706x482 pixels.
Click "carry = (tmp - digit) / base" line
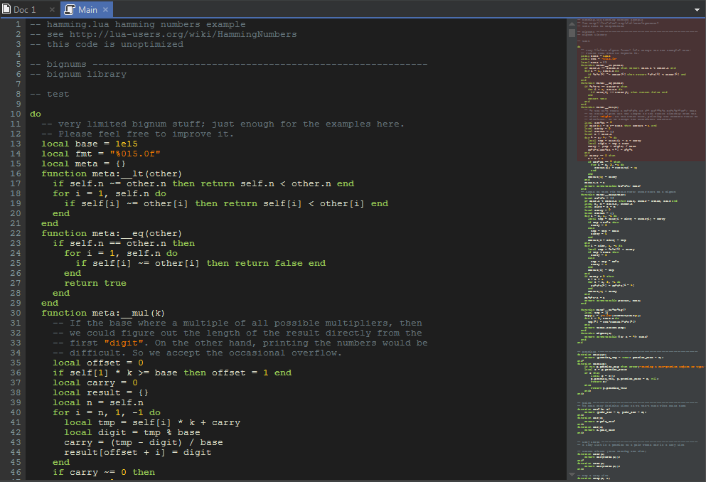click(144, 442)
